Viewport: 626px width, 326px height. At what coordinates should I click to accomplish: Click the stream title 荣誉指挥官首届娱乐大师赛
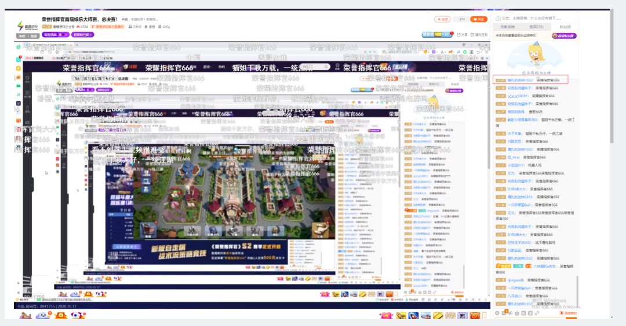pyautogui.click(x=79, y=19)
